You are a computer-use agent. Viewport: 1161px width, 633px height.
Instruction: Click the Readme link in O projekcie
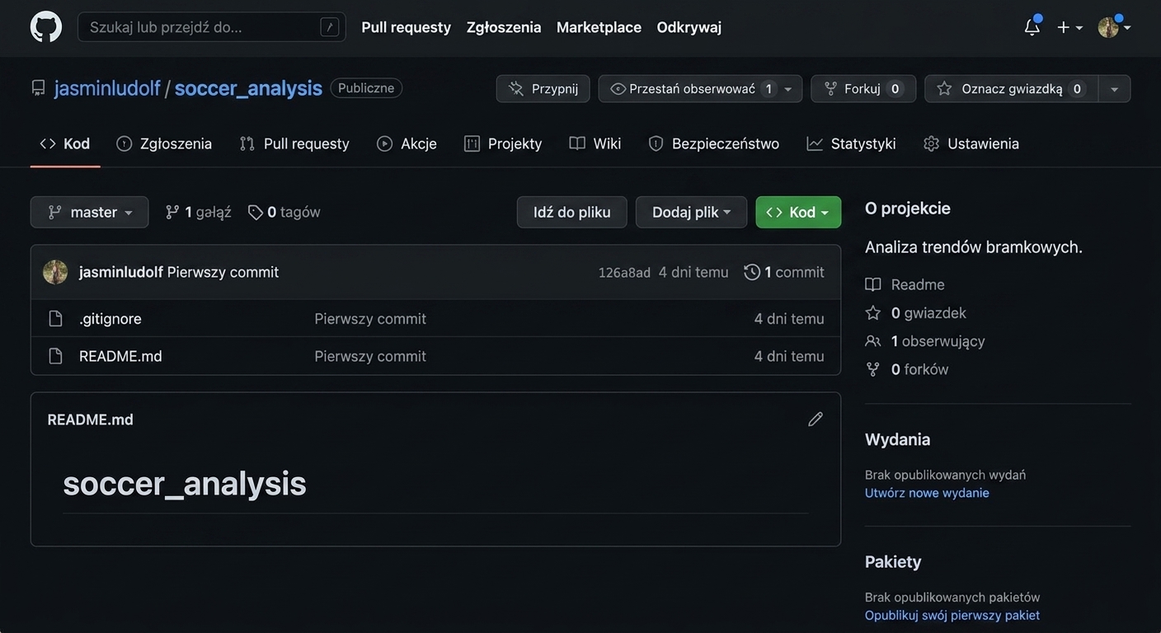[x=905, y=284]
